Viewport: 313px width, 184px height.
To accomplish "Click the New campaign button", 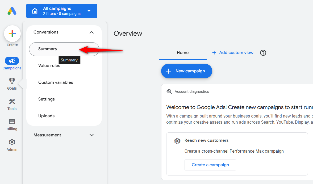I will point(187,71).
